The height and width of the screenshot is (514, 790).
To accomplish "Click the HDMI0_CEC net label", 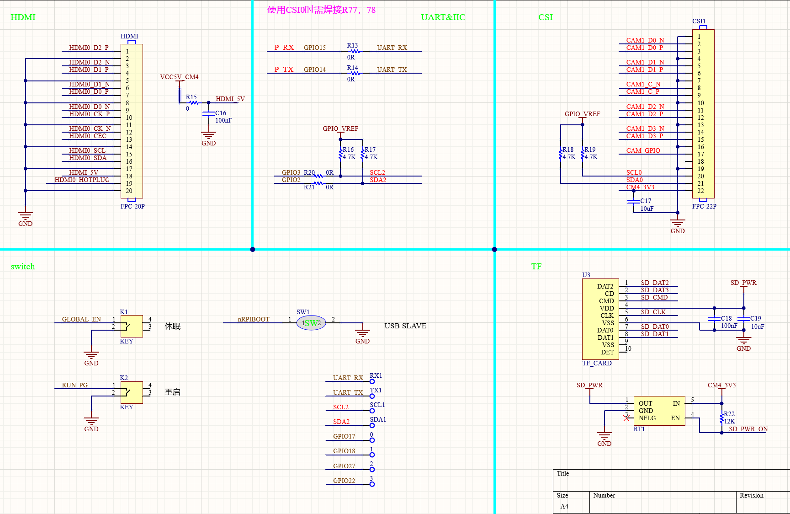I will coord(88,136).
